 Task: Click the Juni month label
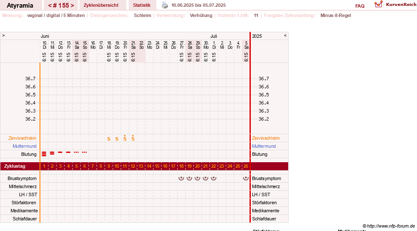pyautogui.click(x=45, y=36)
